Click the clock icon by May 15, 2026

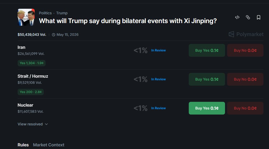(x=54, y=35)
